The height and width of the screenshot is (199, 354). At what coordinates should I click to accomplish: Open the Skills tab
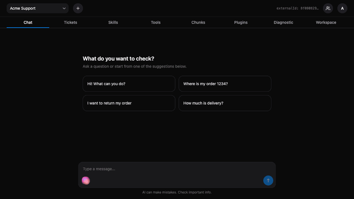point(113,22)
